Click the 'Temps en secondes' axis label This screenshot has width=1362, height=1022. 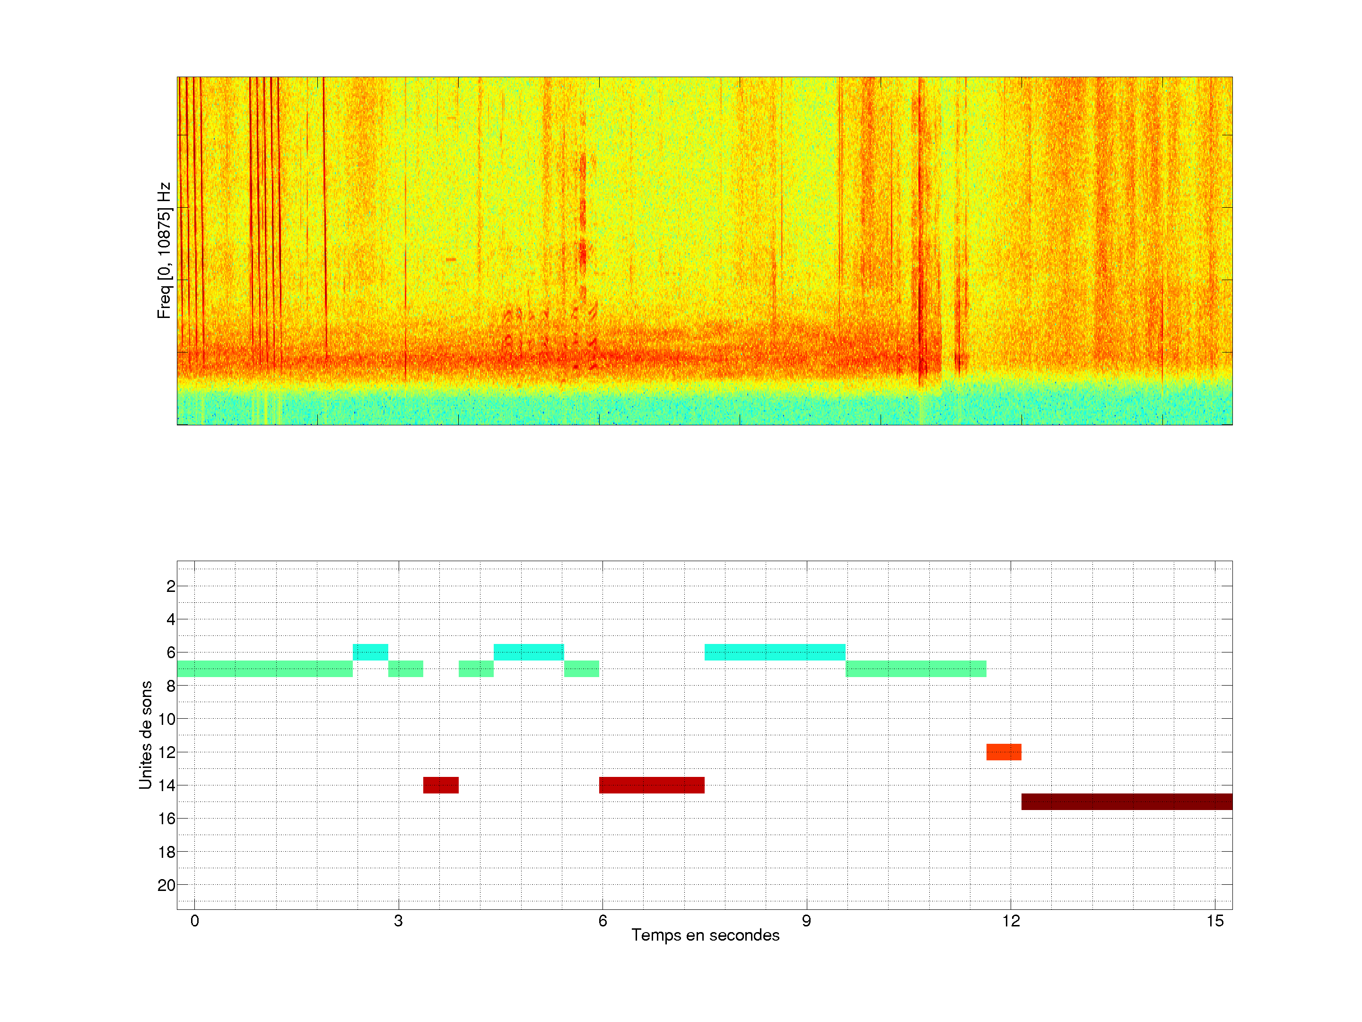[705, 935]
